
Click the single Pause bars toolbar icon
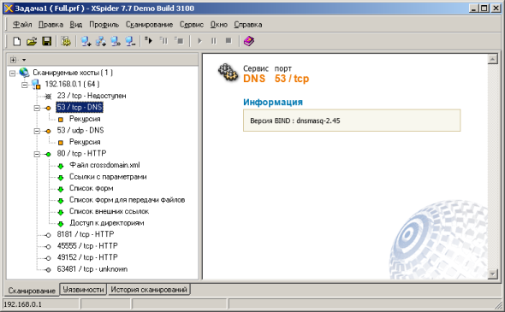[214, 41]
